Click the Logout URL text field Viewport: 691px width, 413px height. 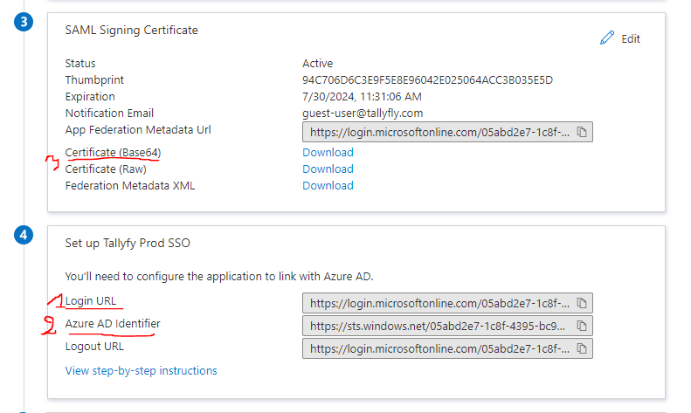pyautogui.click(x=447, y=348)
